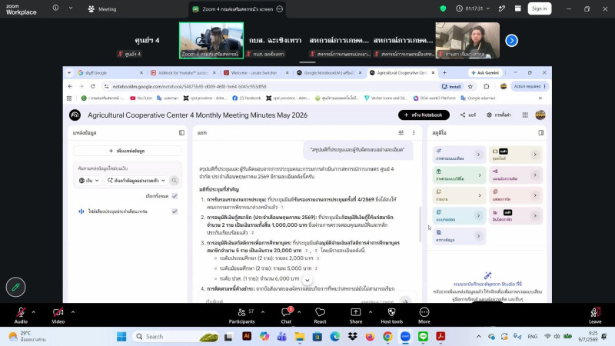Open LINE from the taskbar
Viewport: 615px width, 346px height.
pyautogui.click(x=423, y=337)
